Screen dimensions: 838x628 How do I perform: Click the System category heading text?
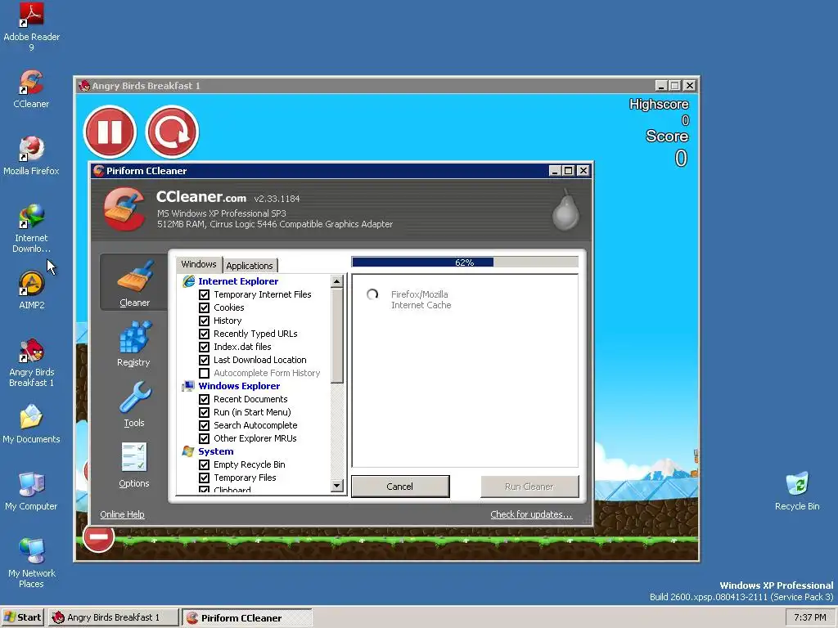point(216,451)
